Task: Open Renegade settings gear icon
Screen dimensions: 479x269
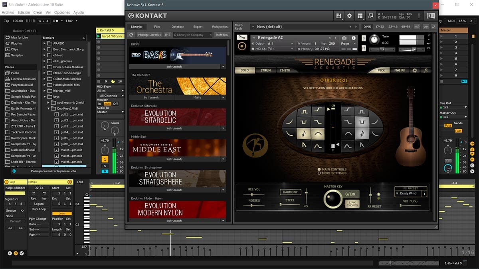Action: (x=415, y=70)
